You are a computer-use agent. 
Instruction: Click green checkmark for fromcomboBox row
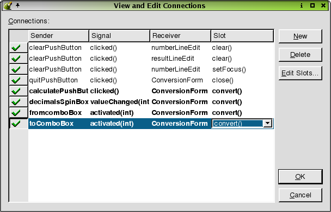[16, 113]
